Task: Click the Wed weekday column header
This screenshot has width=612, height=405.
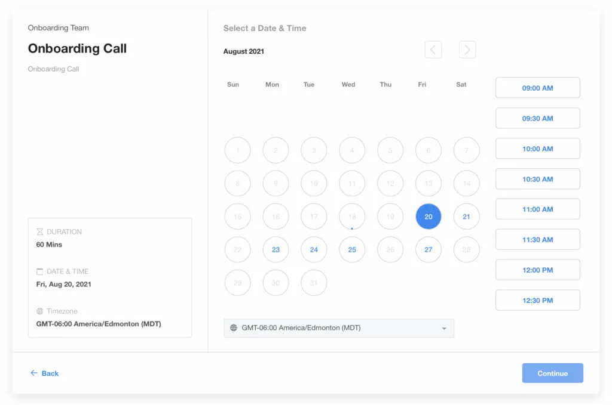Action: [348, 85]
